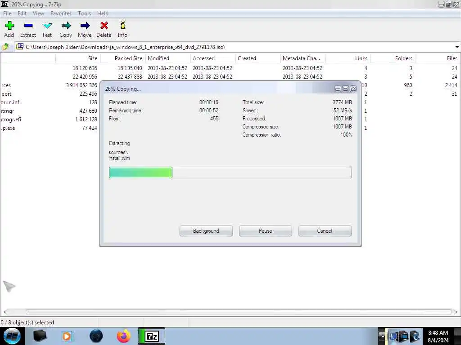Maximize the Copying progress dialog
Image resolution: width=461 pixels, height=345 pixels.
[x=345, y=88]
